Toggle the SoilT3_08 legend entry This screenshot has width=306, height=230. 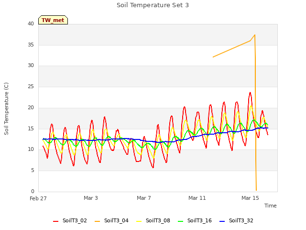coord(153,220)
